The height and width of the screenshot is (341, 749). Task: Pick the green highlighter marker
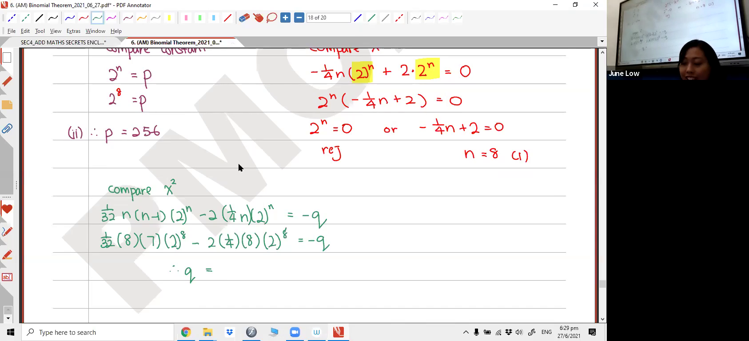tap(200, 18)
